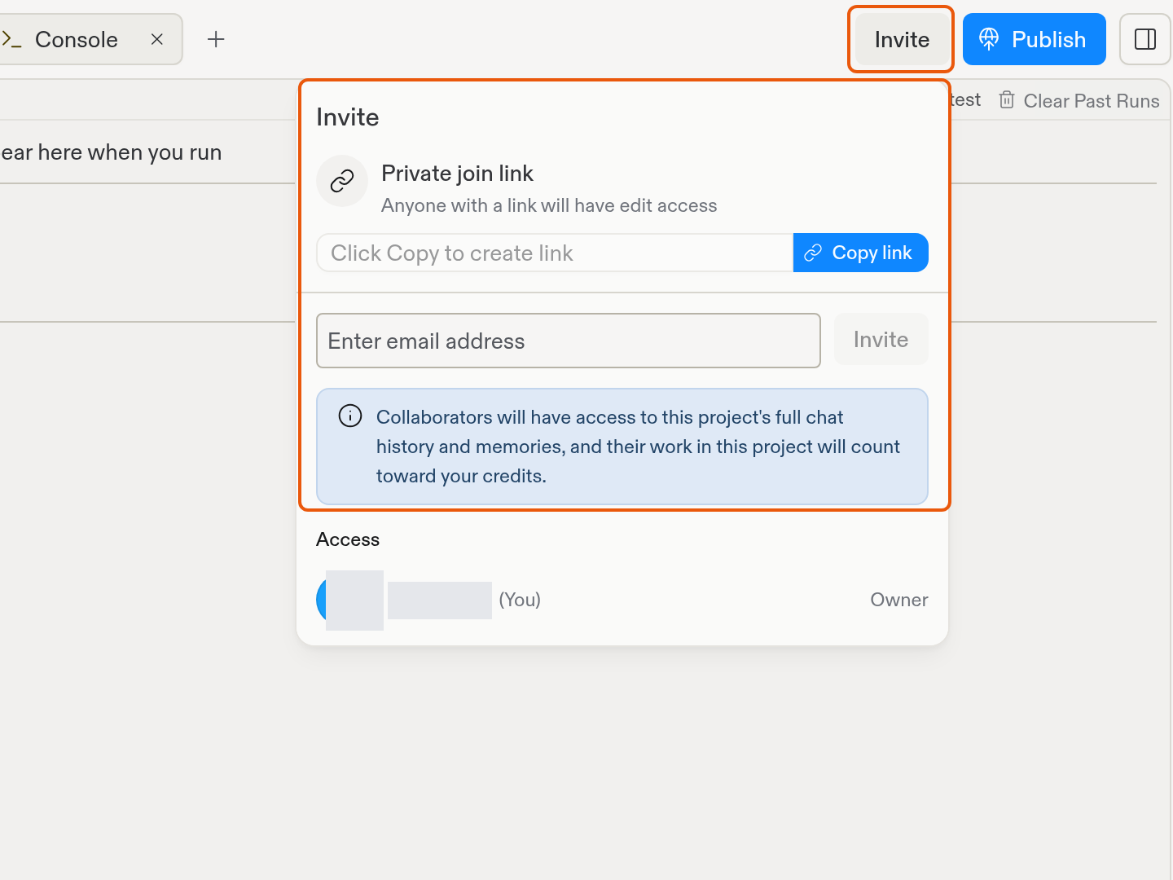
Task: Focus the Click Copy to create link field
Action: [555, 253]
